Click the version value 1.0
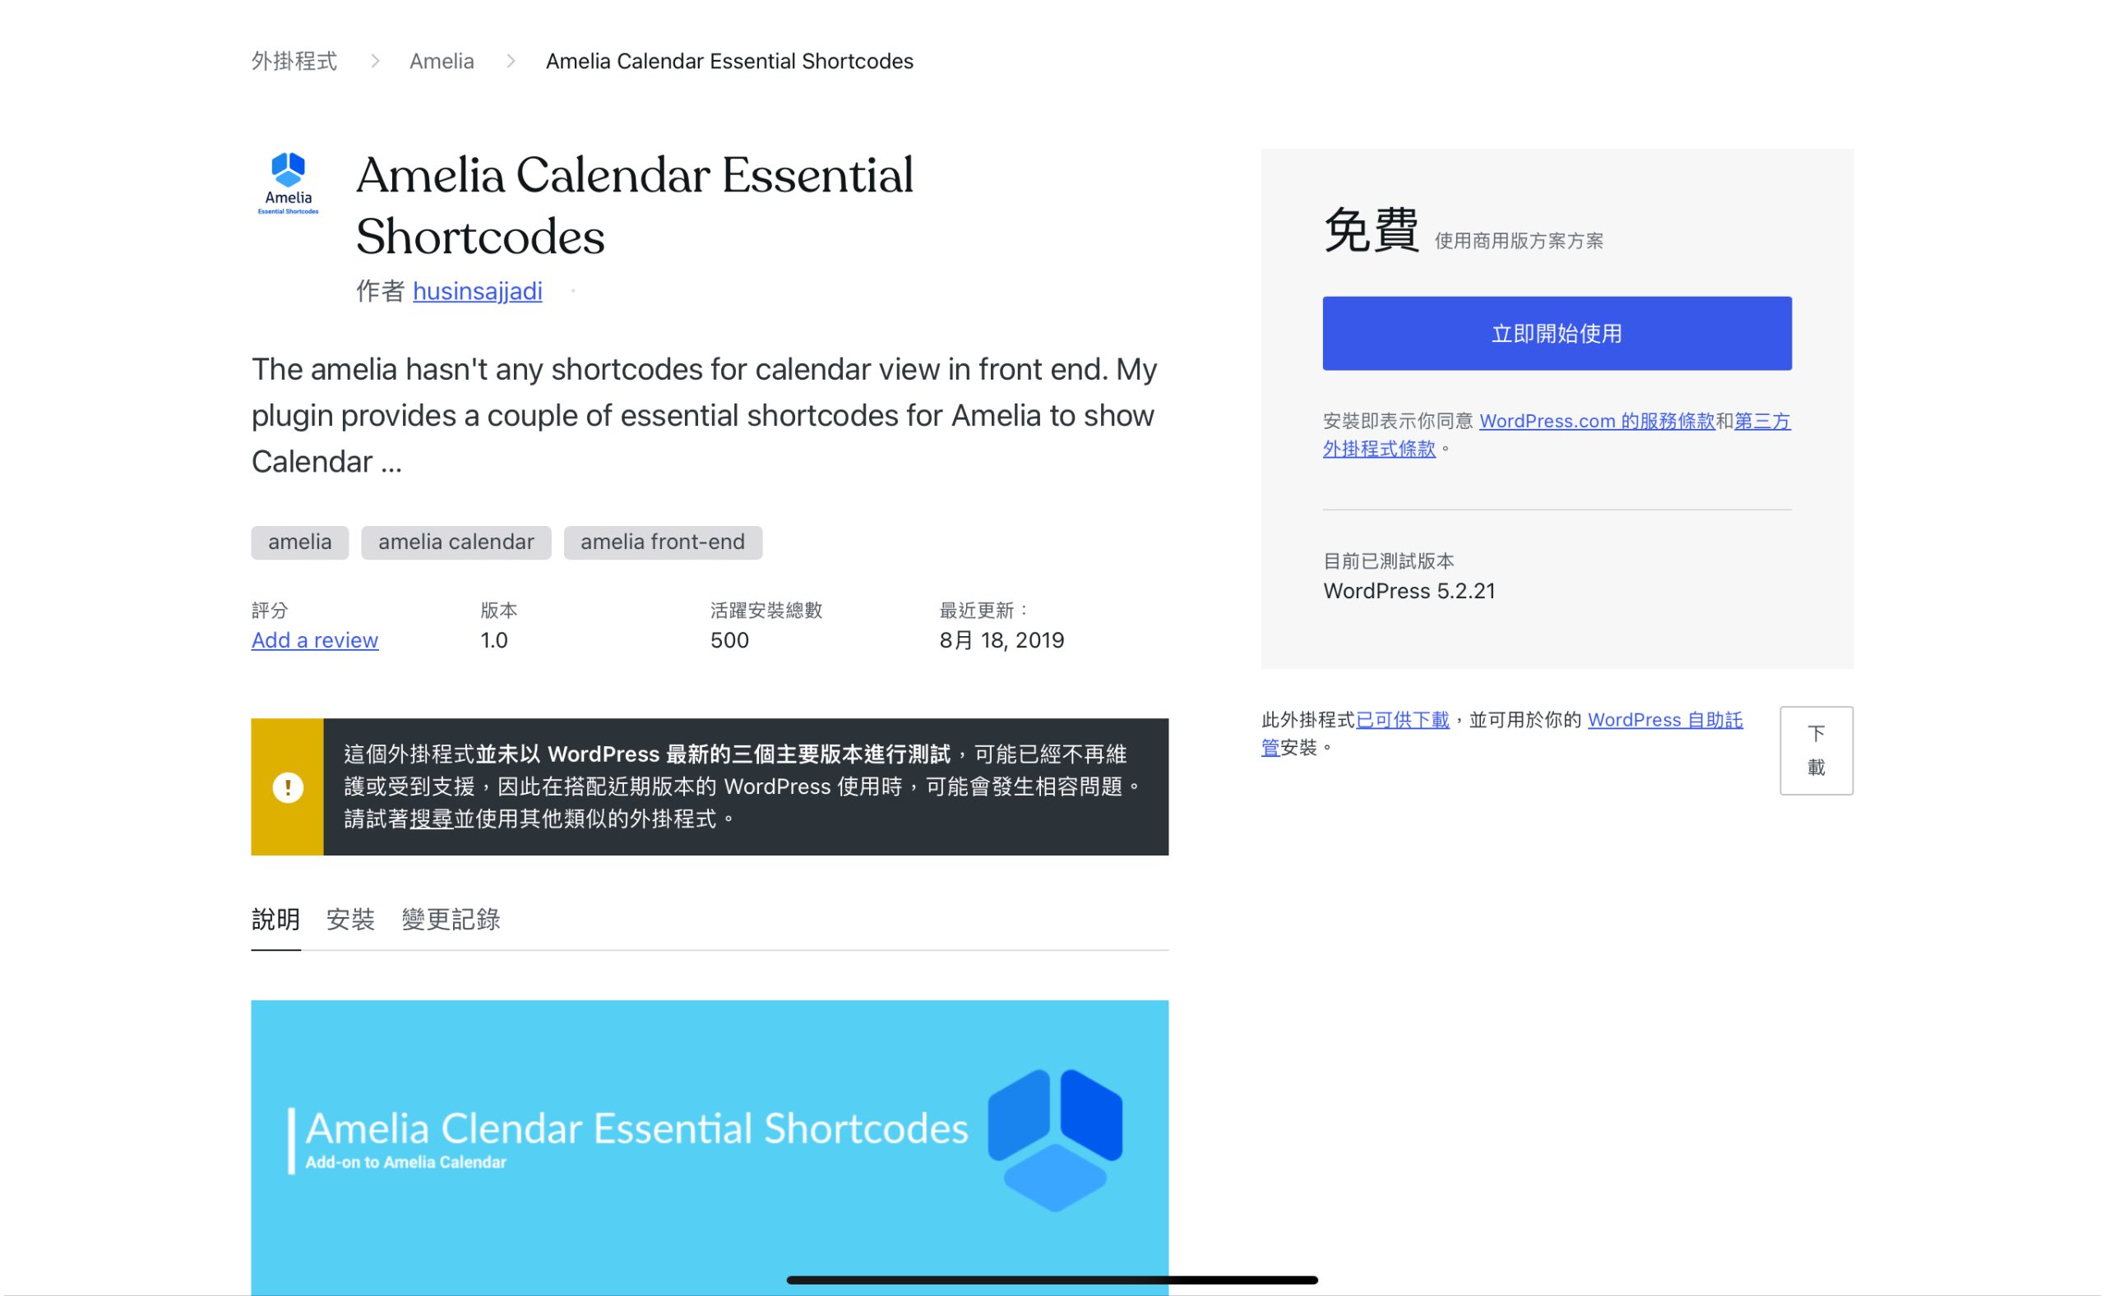Image resolution: width=2105 pixels, height=1296 pixels. tap(494, 640)
